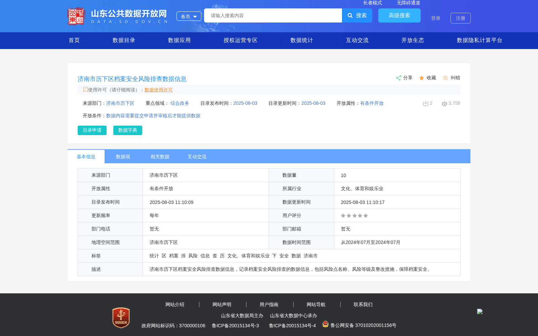538x336 pixels.
Task: Go to 首页 home menu
Action: [x=74, y=40]
